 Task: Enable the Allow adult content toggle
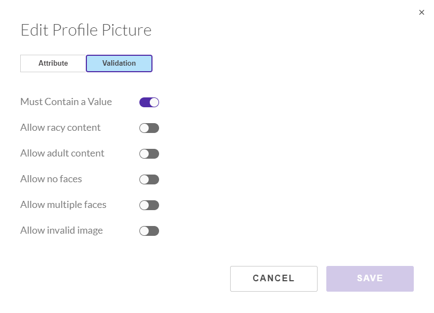(x=149, y=154)
